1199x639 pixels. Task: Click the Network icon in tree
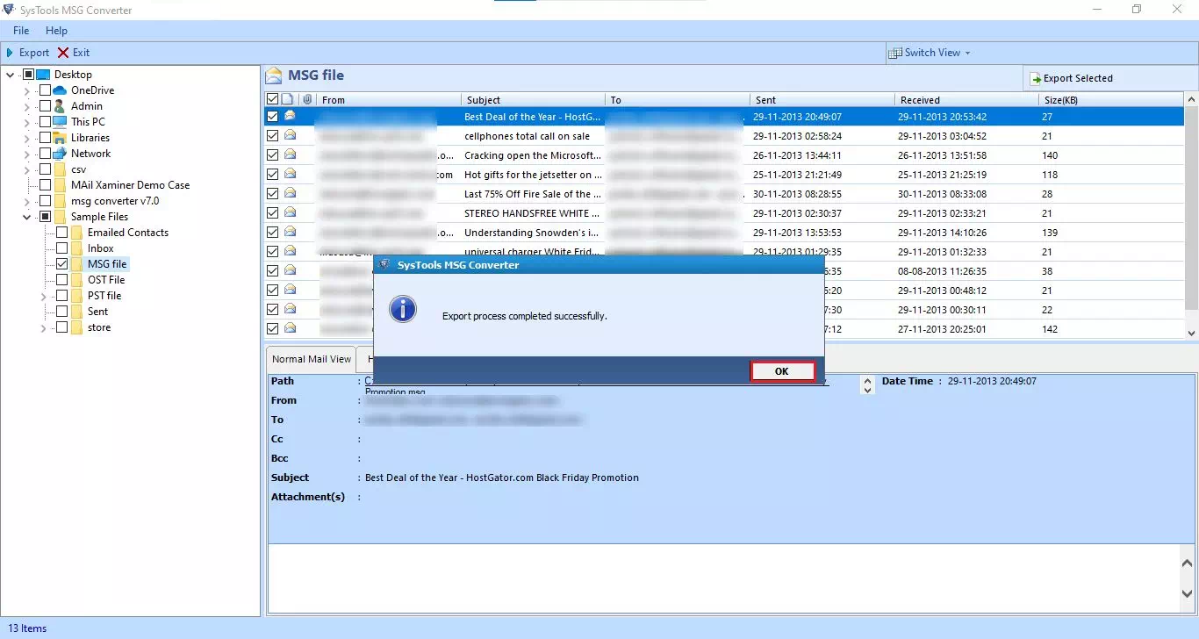60,154
